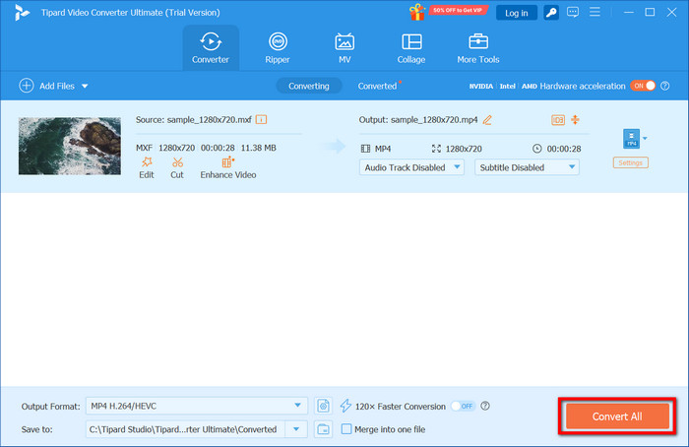Click the compress video icon

[x=575, y=119]
